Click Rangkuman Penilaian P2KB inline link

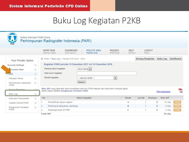(x=74, y=91)
